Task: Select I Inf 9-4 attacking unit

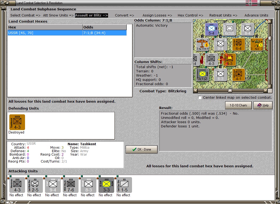Action: click(53, 185)
